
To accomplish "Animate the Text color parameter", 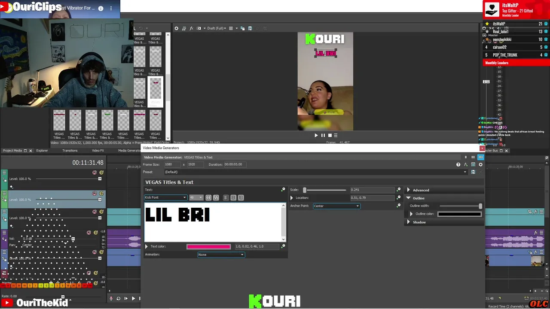I will [x=283, y=246].
